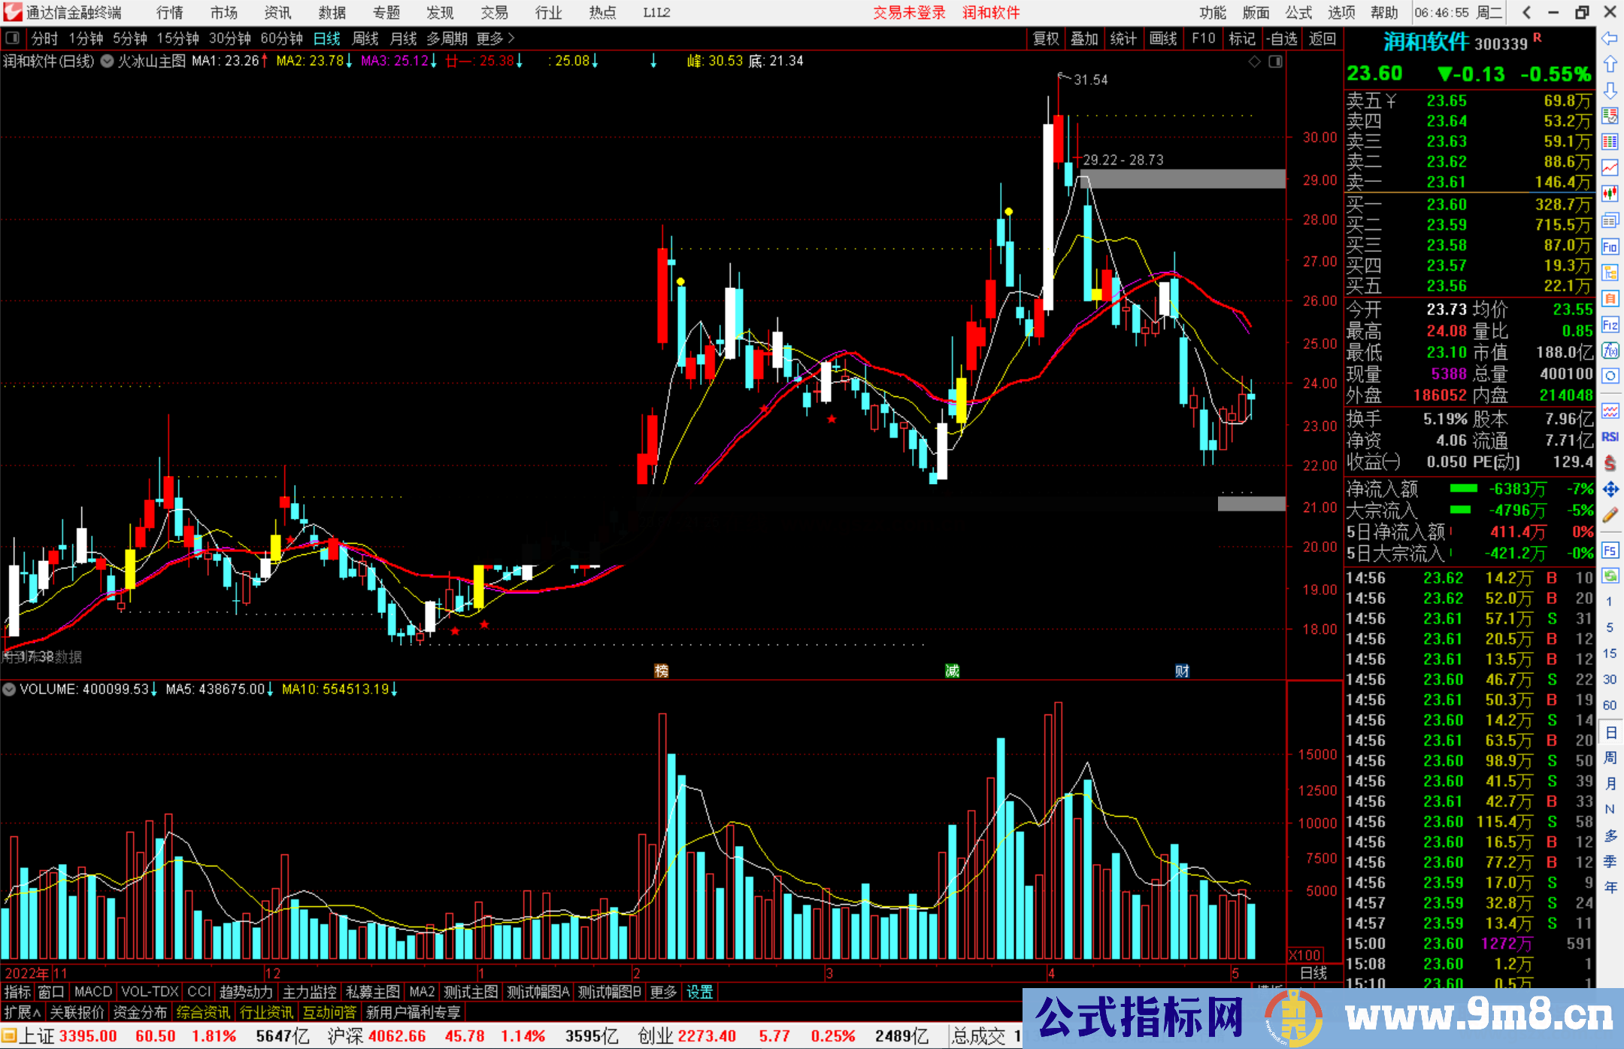This screenshot has height=1049, width=1624.
Task: Click the 交易未登录 login link
Action: click(x=909, y=13)
